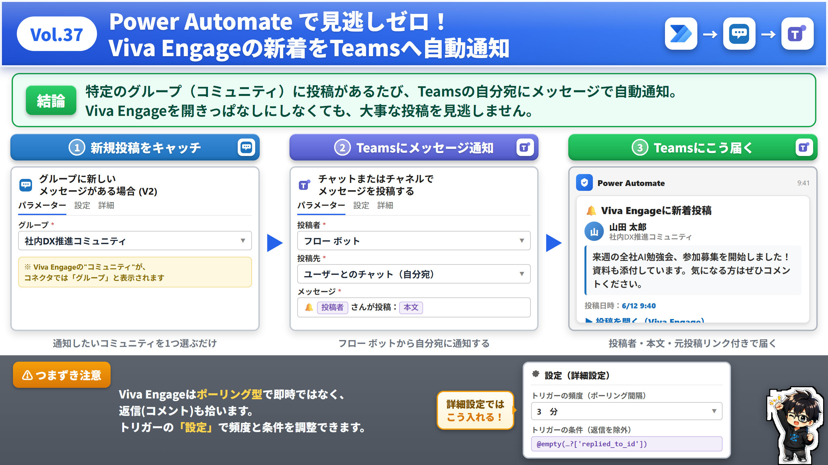Click the Teamsにこう届く step banner
The height and width of the screenshot is (465, 828).
(692, 147)
